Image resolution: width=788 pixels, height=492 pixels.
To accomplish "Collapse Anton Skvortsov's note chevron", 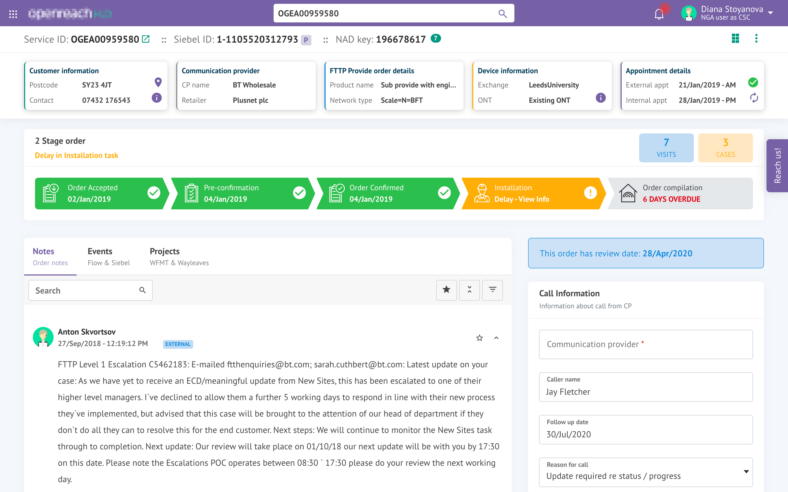I will coord(496,338).
